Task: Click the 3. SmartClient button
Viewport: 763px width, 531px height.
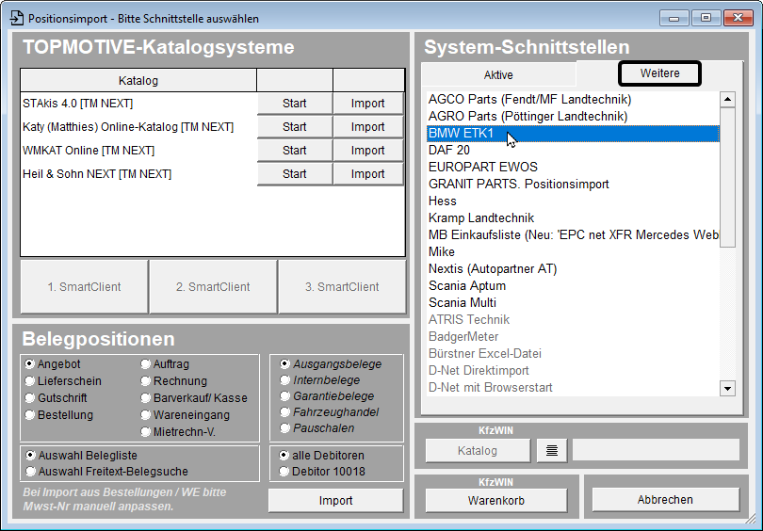Action: (x=342, y=287)
